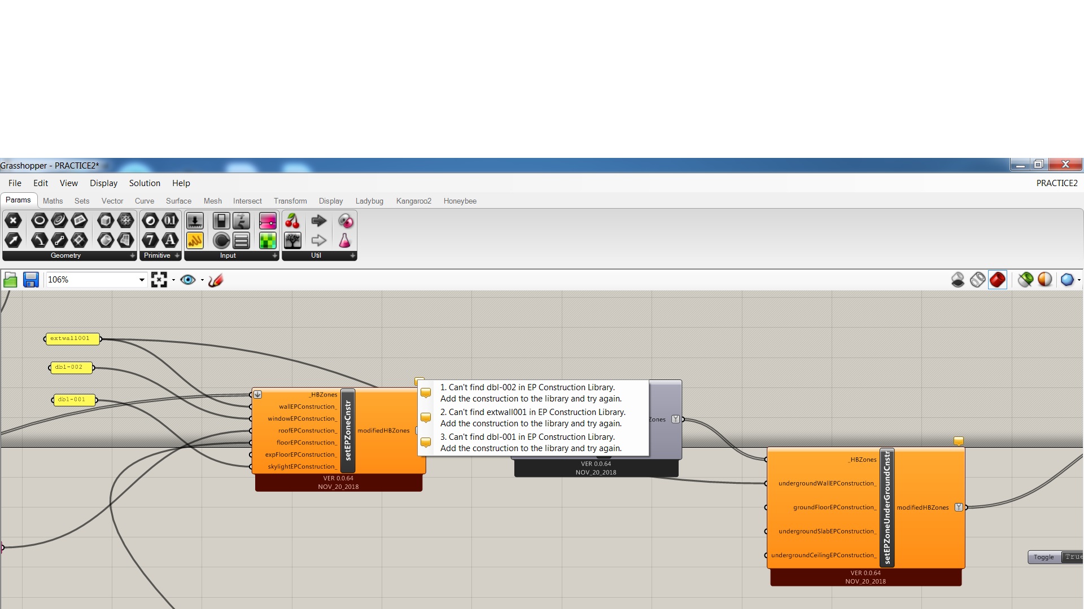Select the pink Gradient input icon

tap(268, 220)
